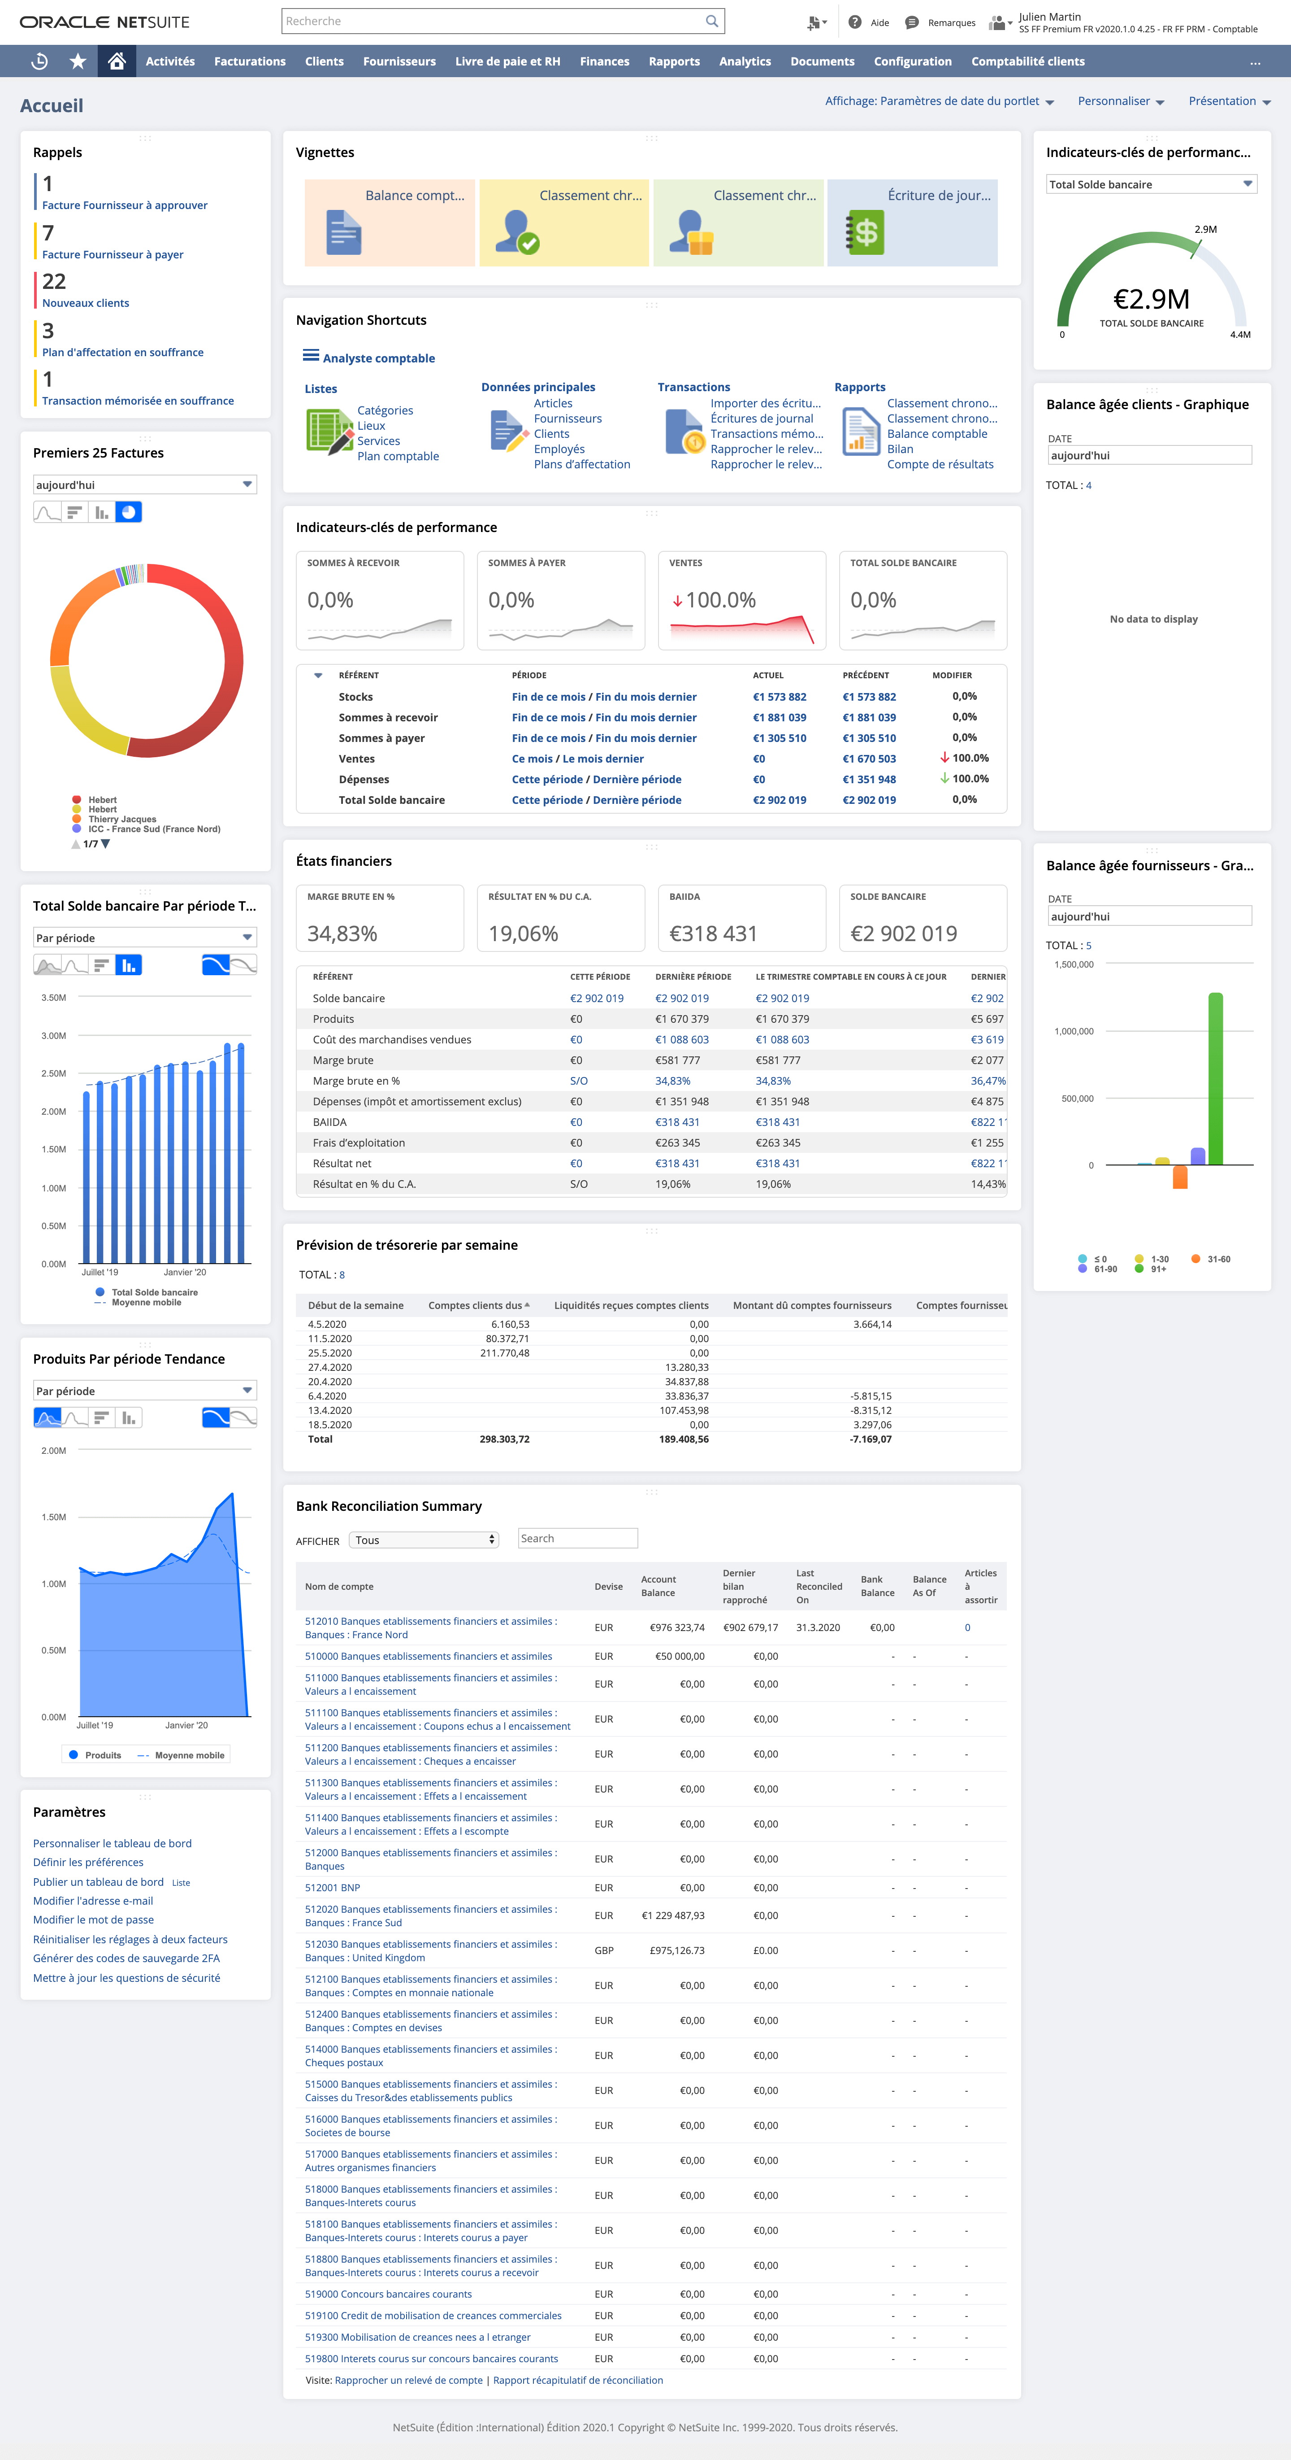The width and height of the screenshot is (1291, 2460).
Task: Go to the Home house icon
Action: coord(117,61)
